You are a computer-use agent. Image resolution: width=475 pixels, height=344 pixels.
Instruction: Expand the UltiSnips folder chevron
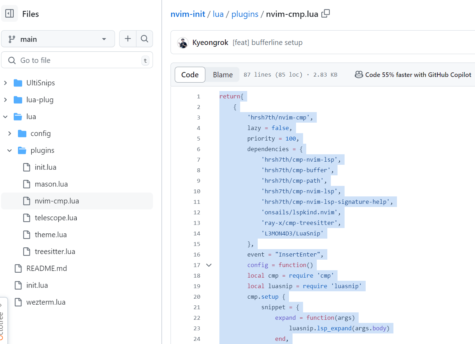(5, 83)
